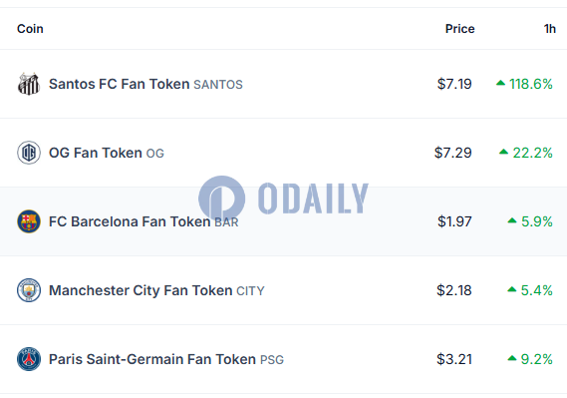This screenshot has height=398, width=567.
Task: Sort by the 1h change column
Action: (550, 29)
